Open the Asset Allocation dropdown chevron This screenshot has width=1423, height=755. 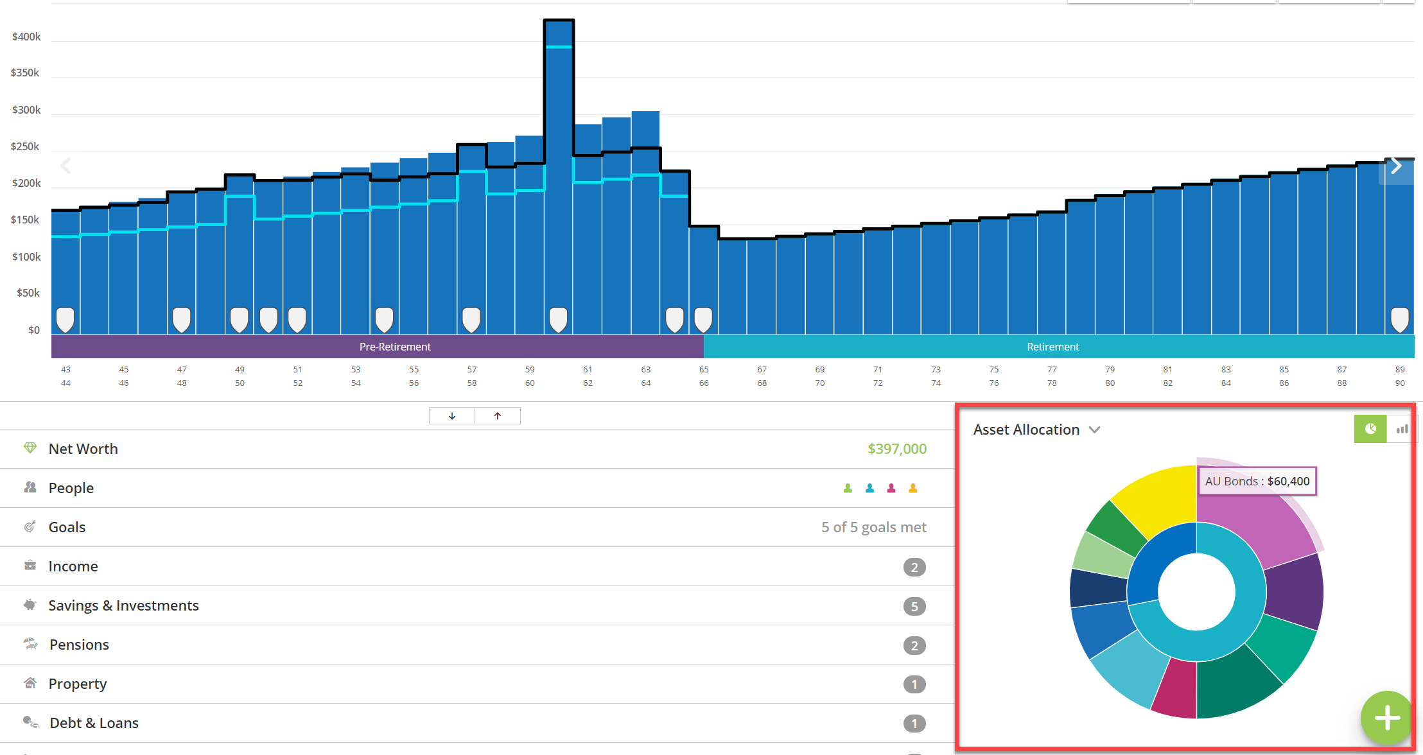pyautogui.click(x=1095, y=430)
